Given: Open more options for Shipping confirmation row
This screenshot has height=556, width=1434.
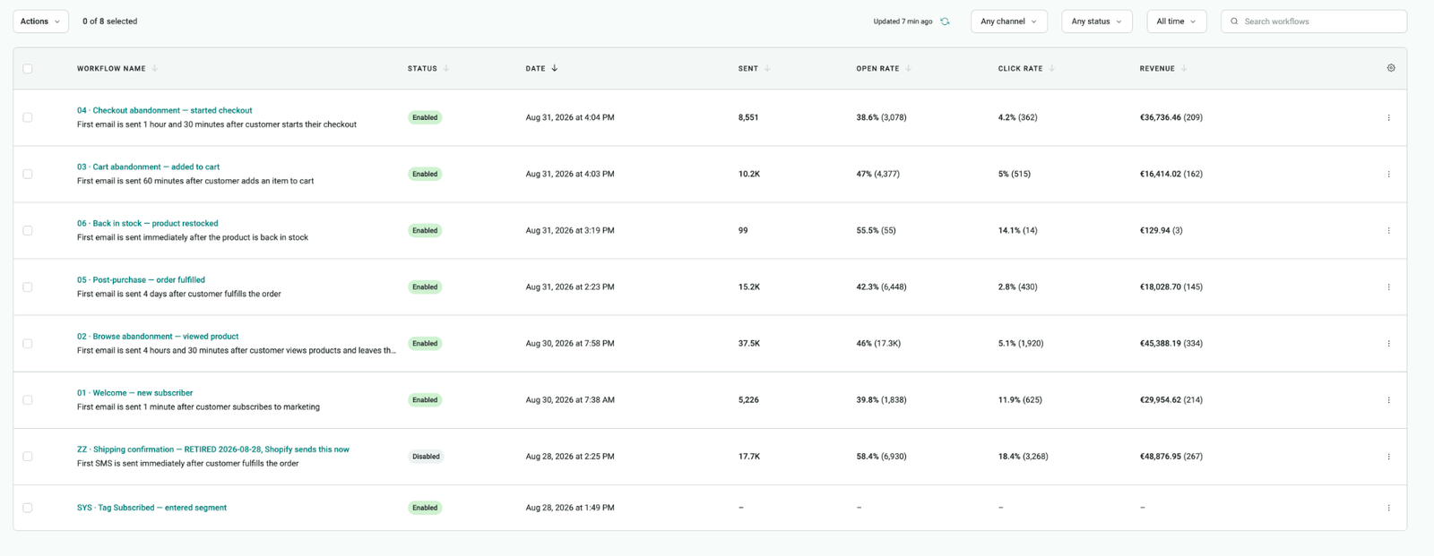Looking at the screenshot, I should (1389, 457).
